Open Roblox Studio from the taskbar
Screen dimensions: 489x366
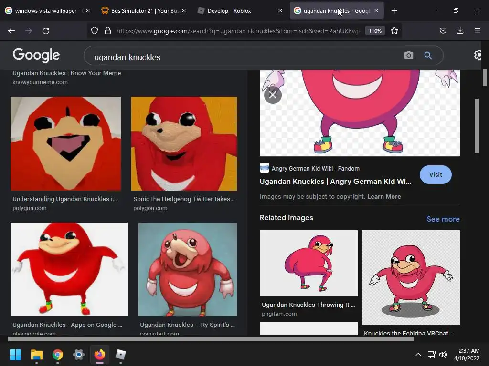pos(121,355)
